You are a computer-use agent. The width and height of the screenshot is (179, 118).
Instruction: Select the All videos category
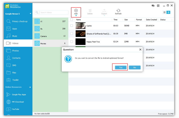pyautogui.click(x=50, y=22)
